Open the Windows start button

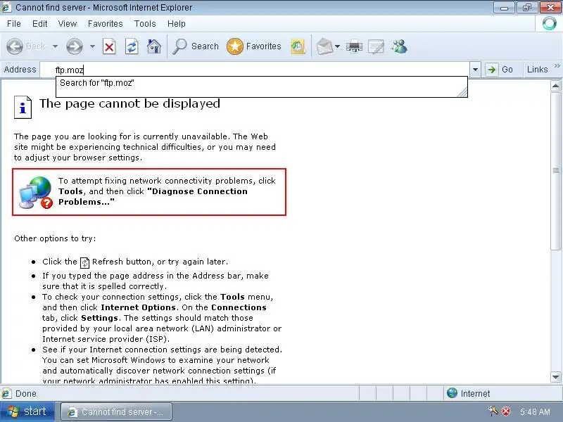(27, 411)
